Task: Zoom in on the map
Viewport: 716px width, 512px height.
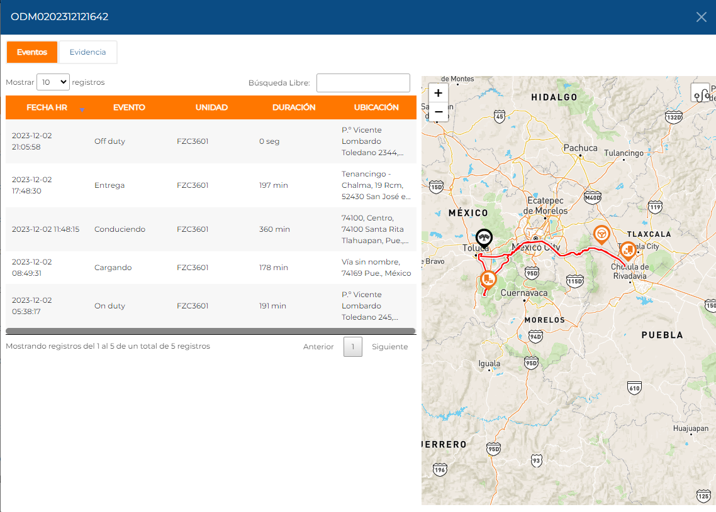Action: (x=439, y=93)
